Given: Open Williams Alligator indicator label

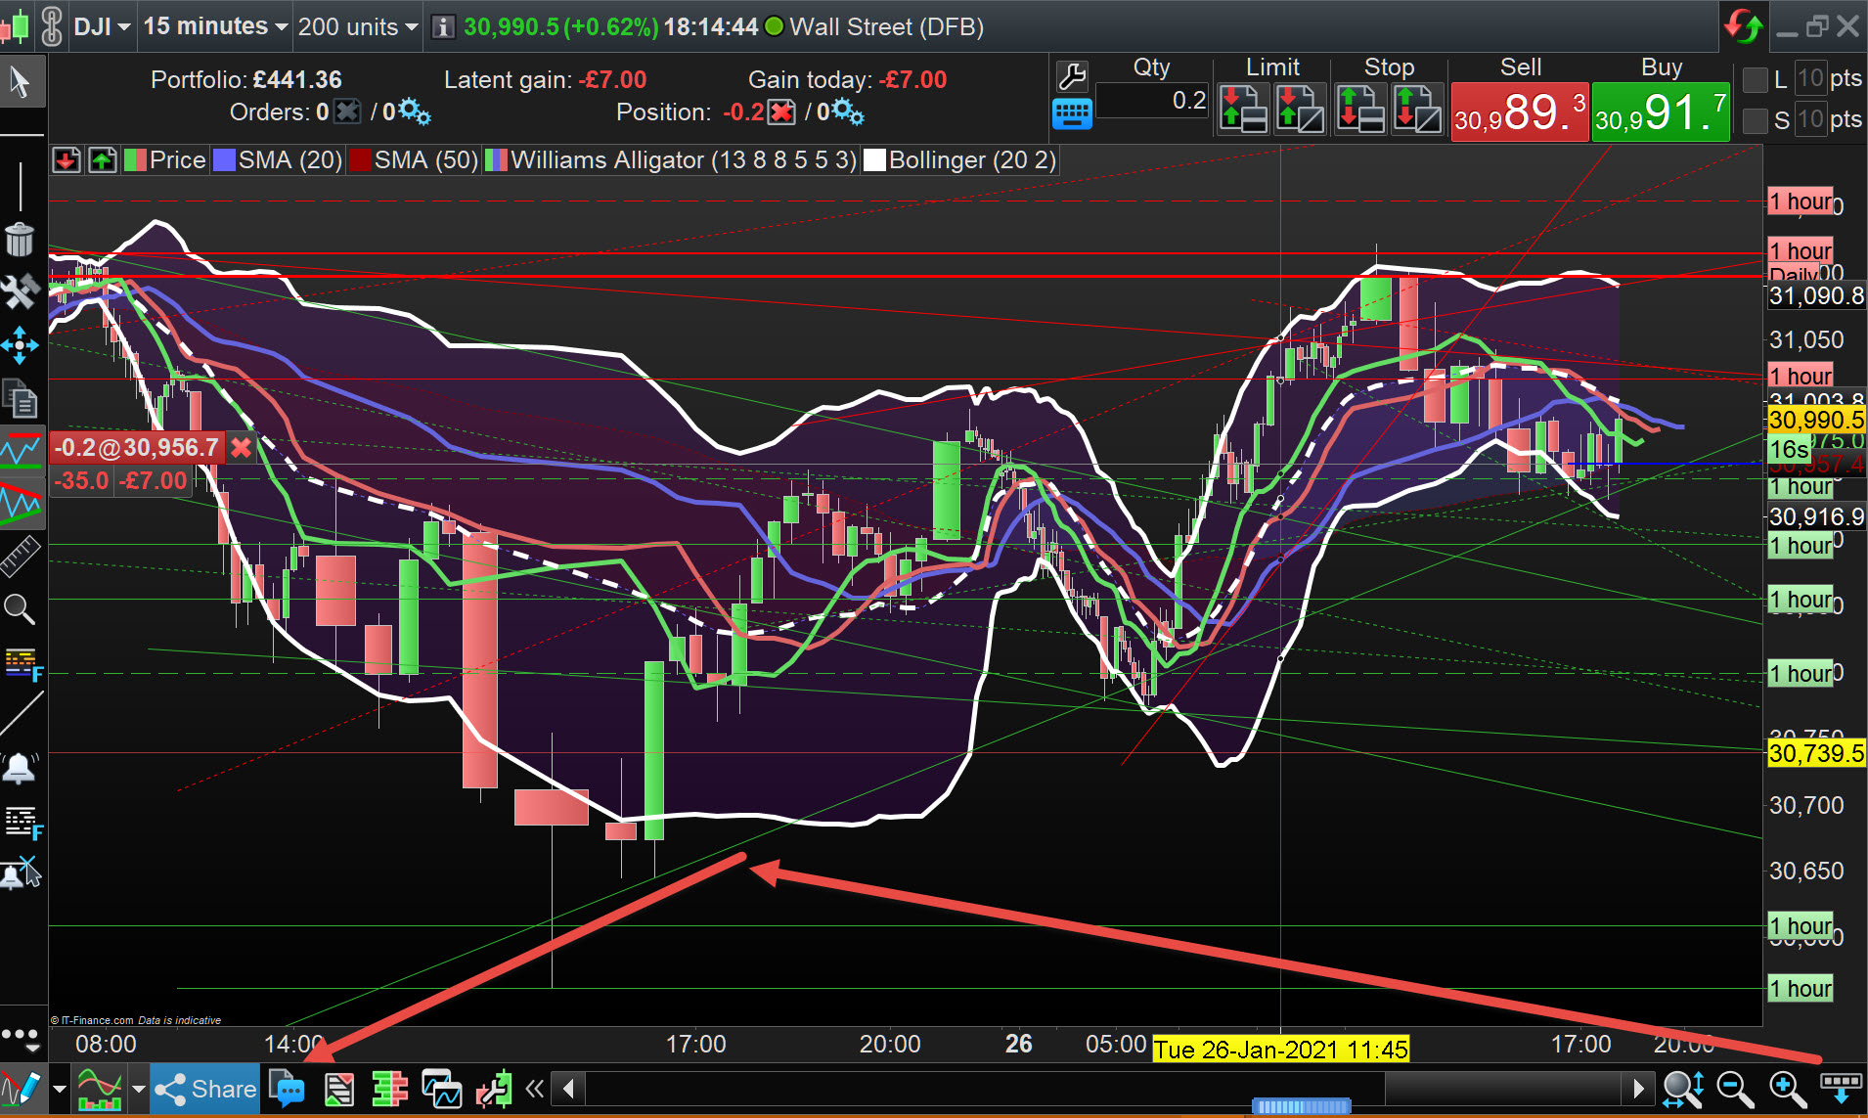Looking at the screenshot, I should pyautogui.click(x=672, y=160).
